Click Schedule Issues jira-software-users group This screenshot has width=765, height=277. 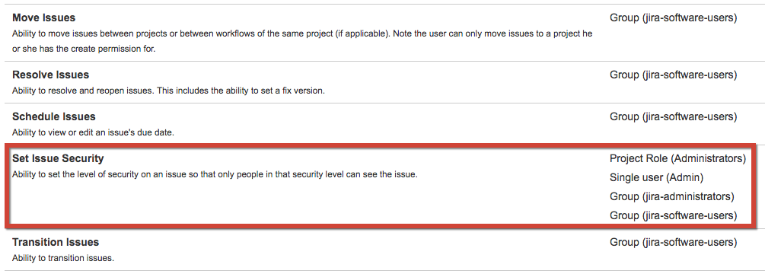[x=674, y=117]
